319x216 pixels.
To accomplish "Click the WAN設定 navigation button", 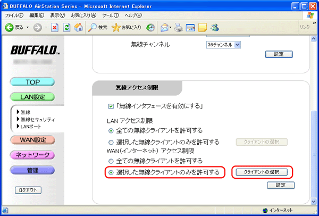I will [32, 140].
